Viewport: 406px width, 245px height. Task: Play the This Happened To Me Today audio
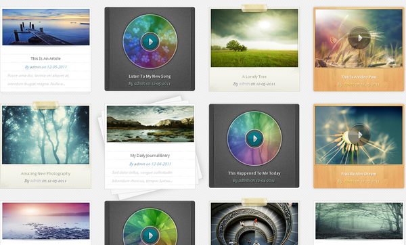pos(254,139)
